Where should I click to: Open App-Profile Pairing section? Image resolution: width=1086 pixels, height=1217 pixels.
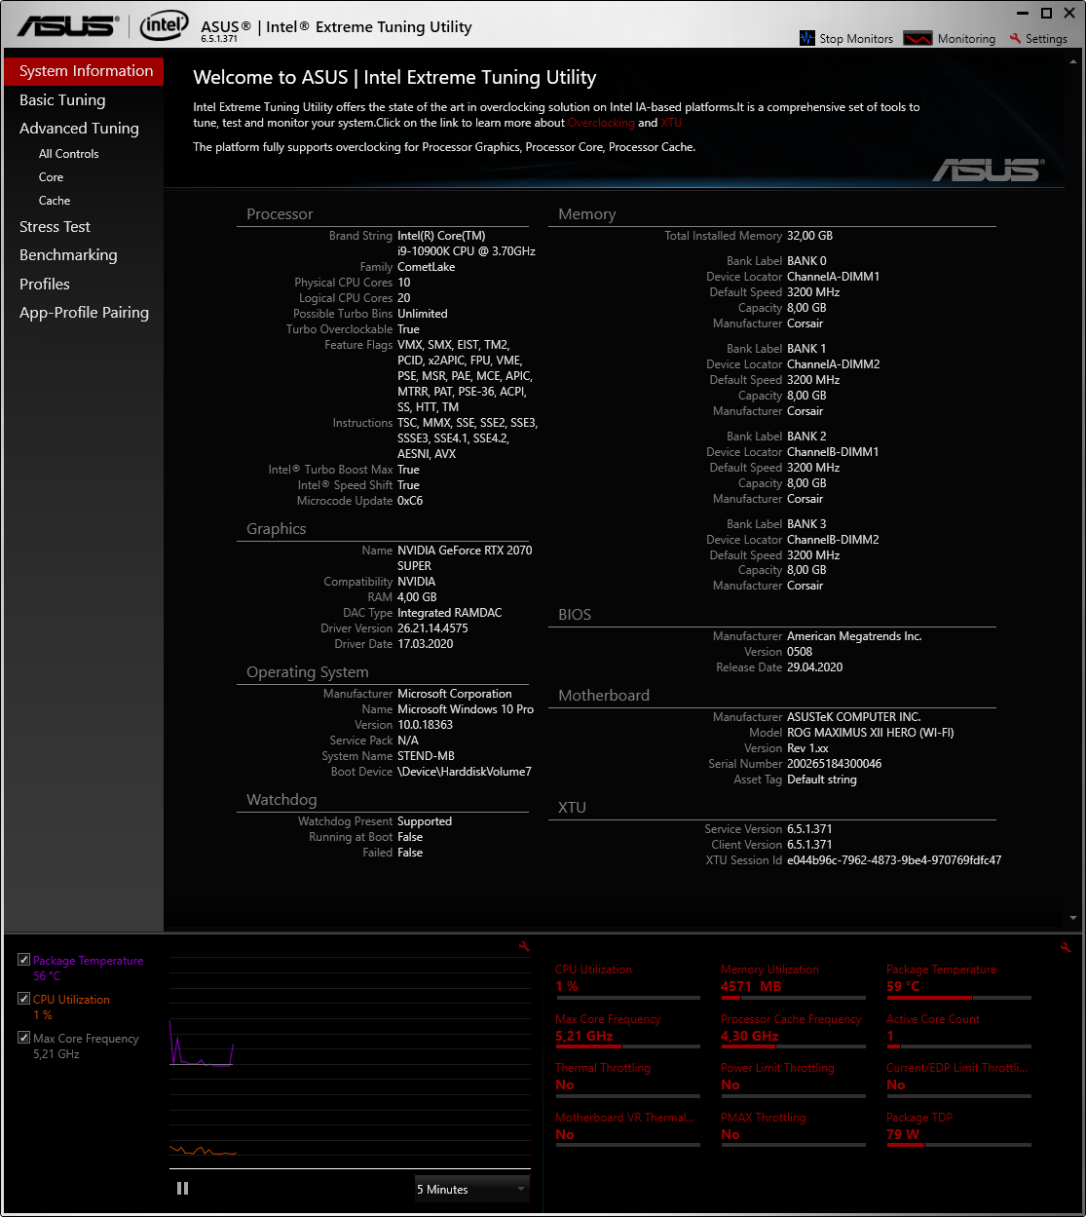[84, 312]
